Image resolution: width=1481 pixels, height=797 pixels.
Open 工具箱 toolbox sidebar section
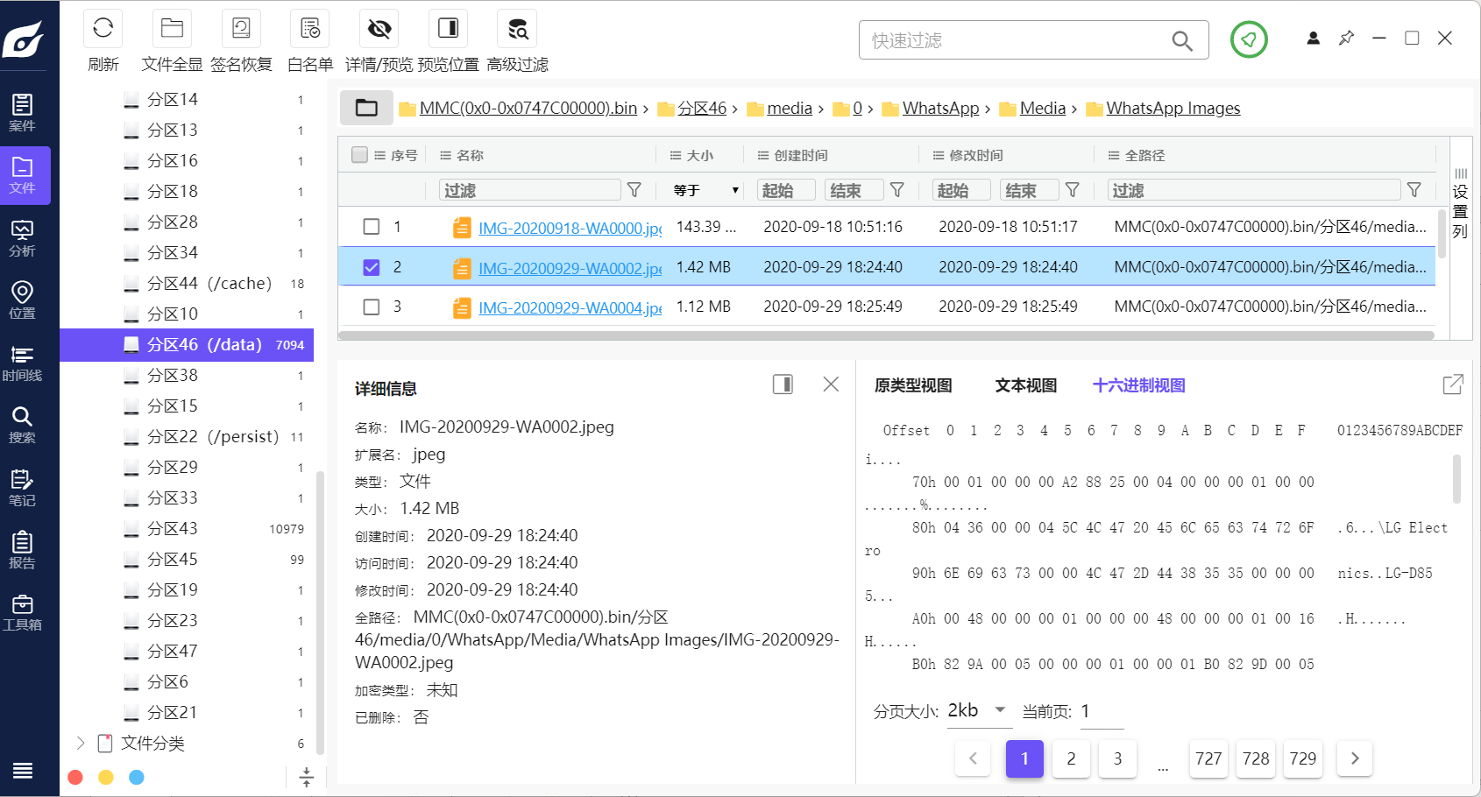click(22, 613)
